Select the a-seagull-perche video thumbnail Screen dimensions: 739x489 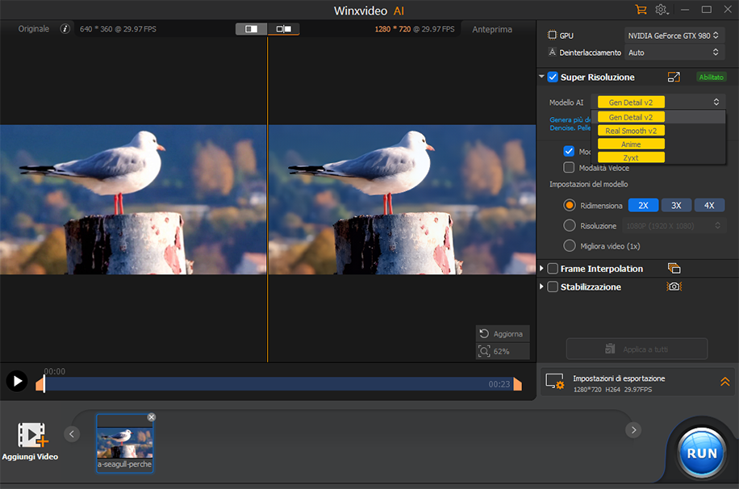tap(125, 443)
